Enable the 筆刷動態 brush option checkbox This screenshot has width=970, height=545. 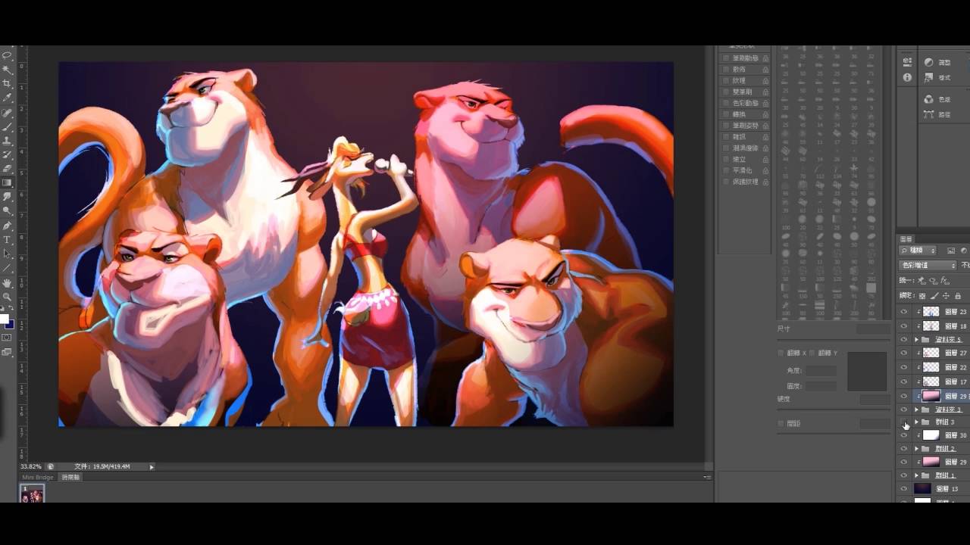click(726, 58)
